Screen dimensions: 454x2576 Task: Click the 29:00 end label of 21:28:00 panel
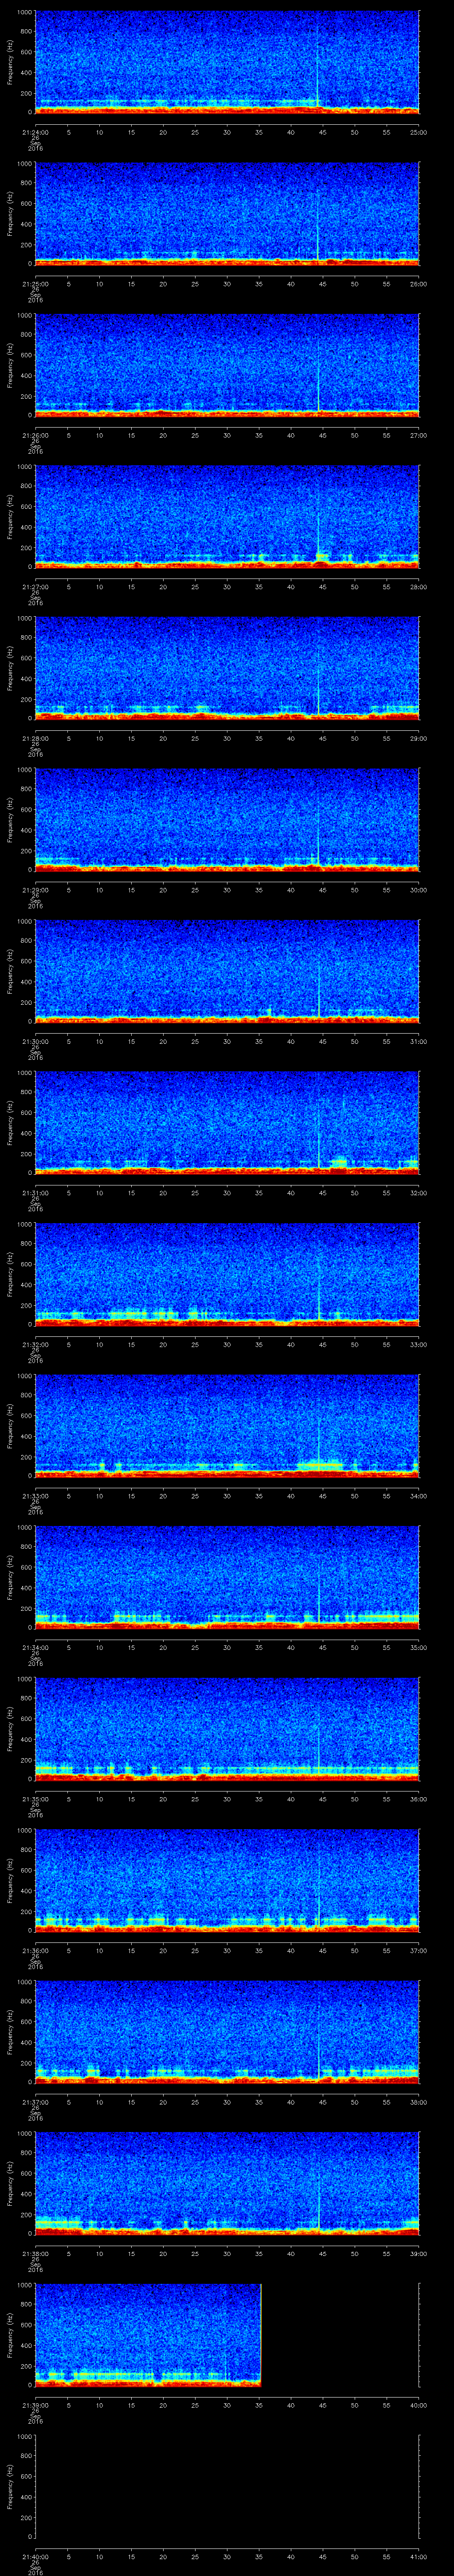tap(418, 738)
